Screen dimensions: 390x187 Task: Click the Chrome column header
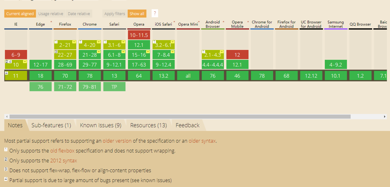point(90,24)
